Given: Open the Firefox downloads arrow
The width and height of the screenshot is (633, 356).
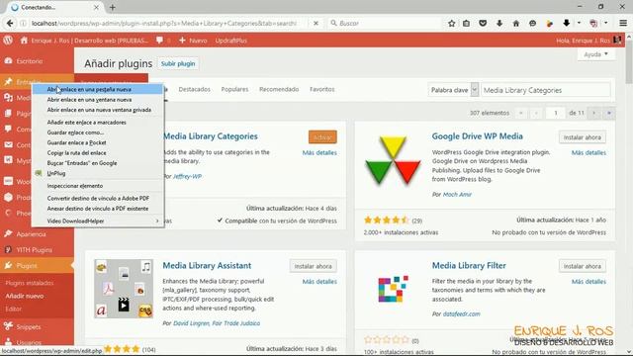Looking at the screenshot, I should click(499, 24).
